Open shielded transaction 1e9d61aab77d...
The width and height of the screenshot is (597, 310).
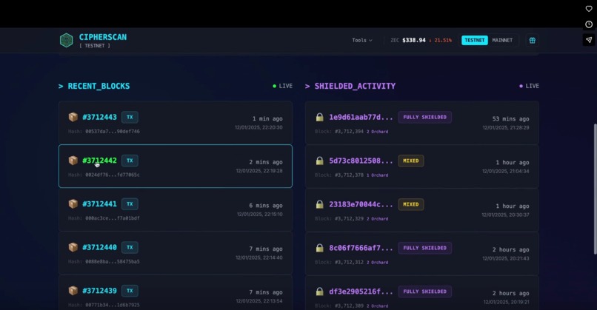coord(361,117)
